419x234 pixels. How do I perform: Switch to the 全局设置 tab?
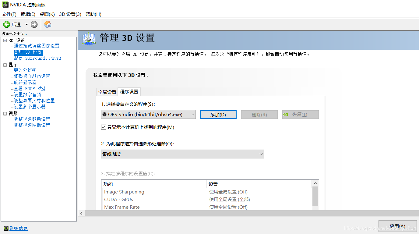coord(107,92)
